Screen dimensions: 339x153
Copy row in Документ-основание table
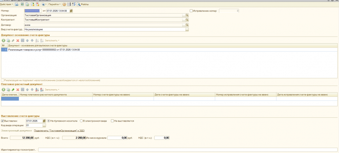coord(8,41)
